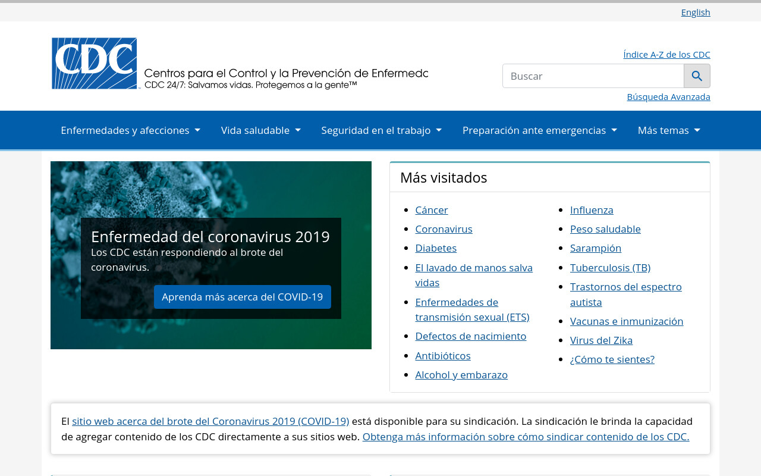Open the Influenza link
This screenshot has width=761, height=476.
point(592,210)
